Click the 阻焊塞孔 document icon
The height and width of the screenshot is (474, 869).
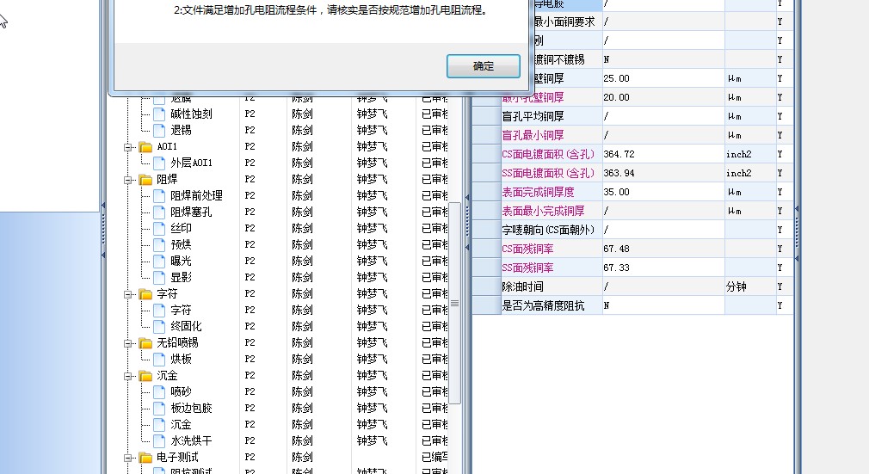click(159, 212)
